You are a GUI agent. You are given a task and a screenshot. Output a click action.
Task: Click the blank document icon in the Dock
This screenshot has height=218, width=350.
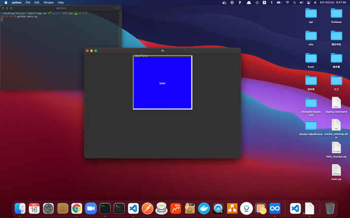[309, 209]
